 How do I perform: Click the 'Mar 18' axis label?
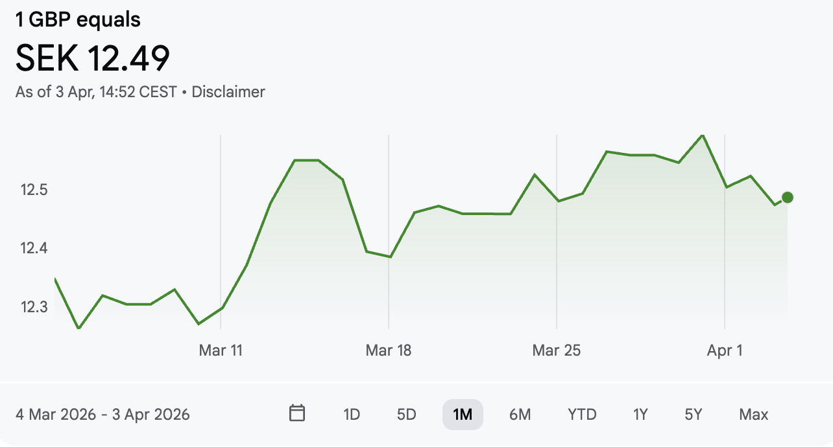point(389,350)
